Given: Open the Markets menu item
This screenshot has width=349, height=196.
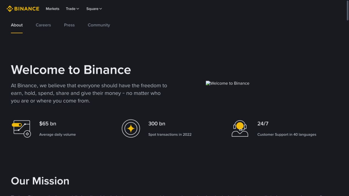Looking at the screenshot, I should pyautogui.click(x=52, y=9).
